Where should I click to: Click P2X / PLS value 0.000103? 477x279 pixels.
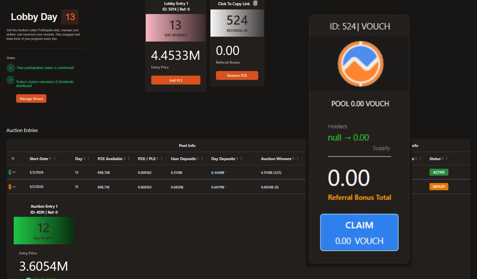point(145,186)
